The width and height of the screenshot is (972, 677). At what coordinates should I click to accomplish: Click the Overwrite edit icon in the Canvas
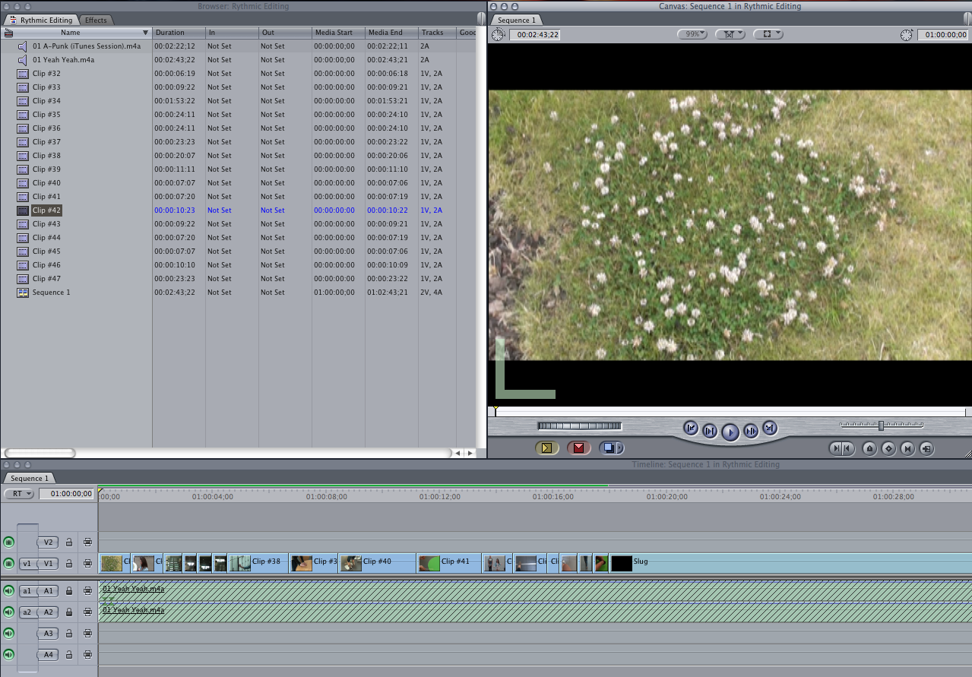578,448
